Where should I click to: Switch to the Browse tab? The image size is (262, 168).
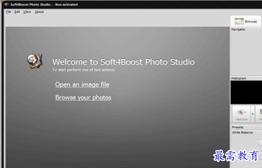click(x=246, y=22)
